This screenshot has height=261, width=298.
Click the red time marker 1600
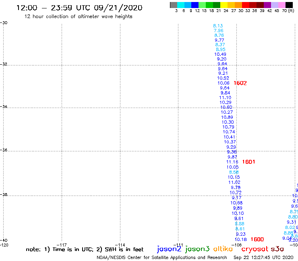[x=257, y=239]
